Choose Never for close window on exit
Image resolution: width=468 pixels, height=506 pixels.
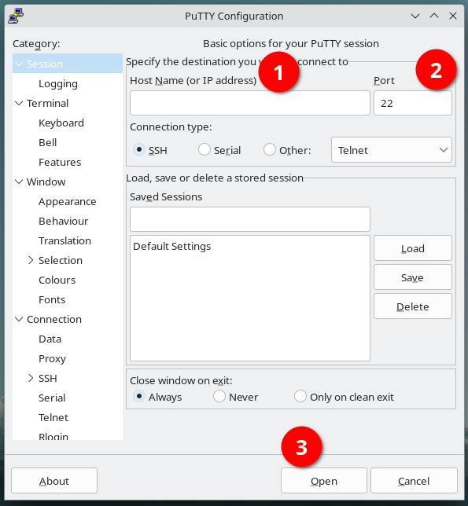219,396
